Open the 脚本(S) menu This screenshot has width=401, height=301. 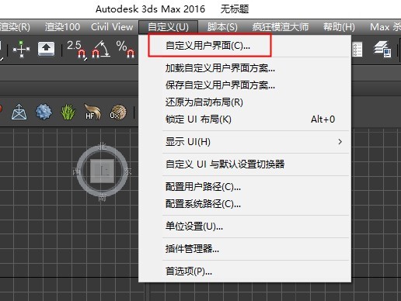tap(222, 27)
